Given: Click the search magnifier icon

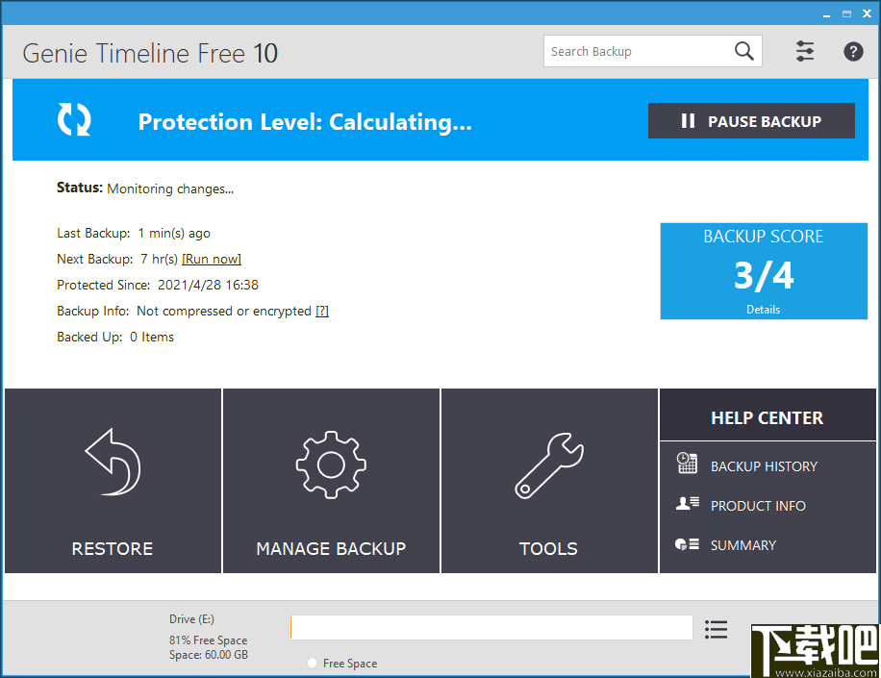Looking at the screenshot, I should pyautogui.click(x=743, y=51).
